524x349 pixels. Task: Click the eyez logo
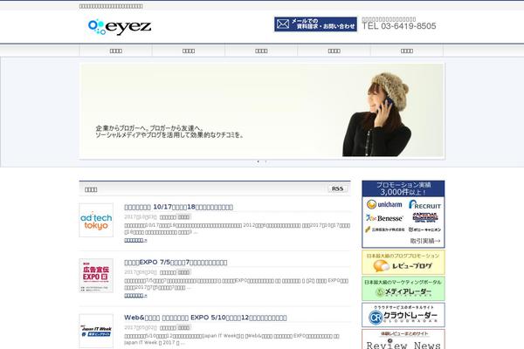[x=120, y=27]
